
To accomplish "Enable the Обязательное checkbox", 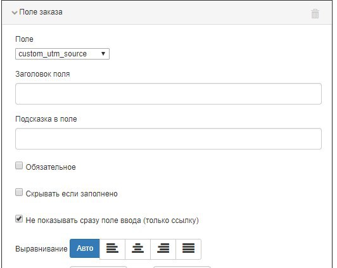I will [x=19, y=166].
